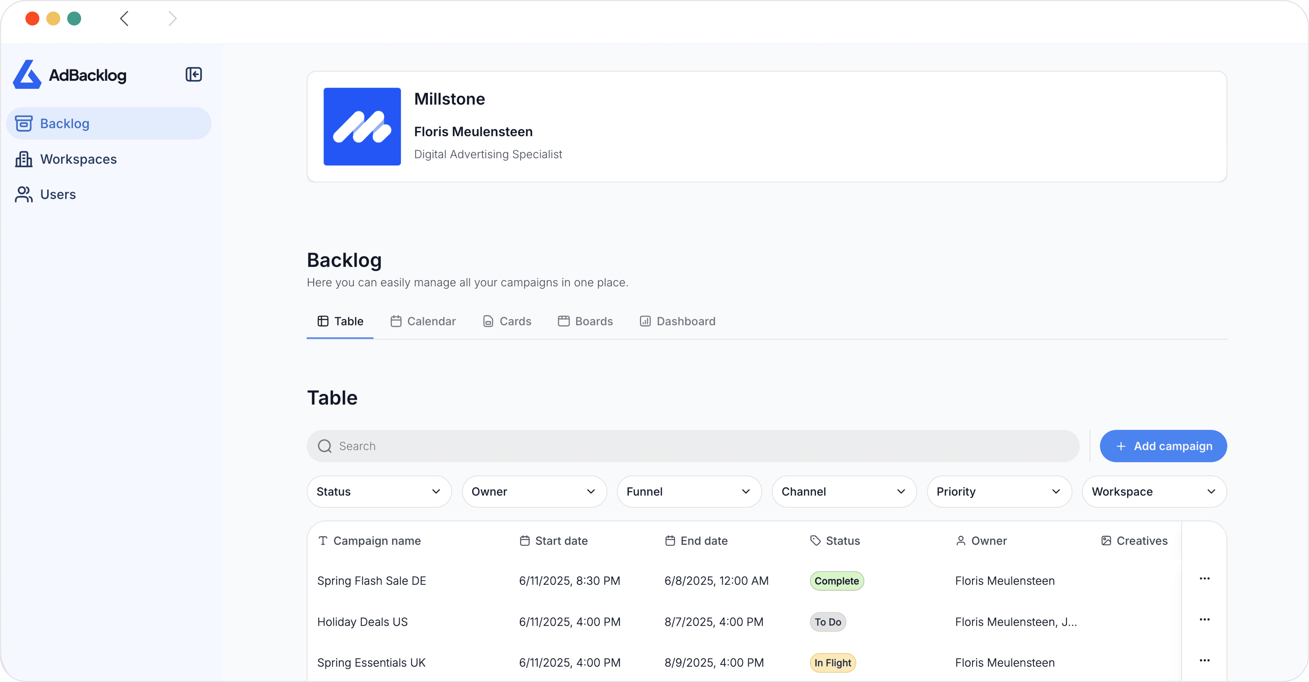
Task: Open the Dashboard view
Action: tap(677, 321)
